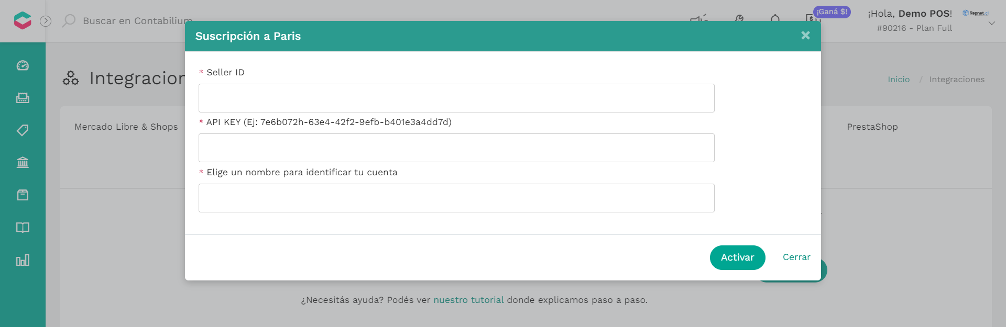Click the Repnet.cl account logo
The image size is (1006, 327).
[x=976, y=13]
